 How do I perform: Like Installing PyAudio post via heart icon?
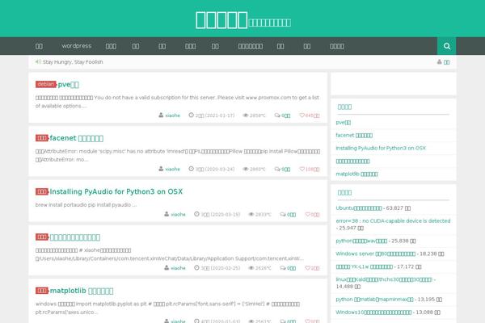[307, 214]
